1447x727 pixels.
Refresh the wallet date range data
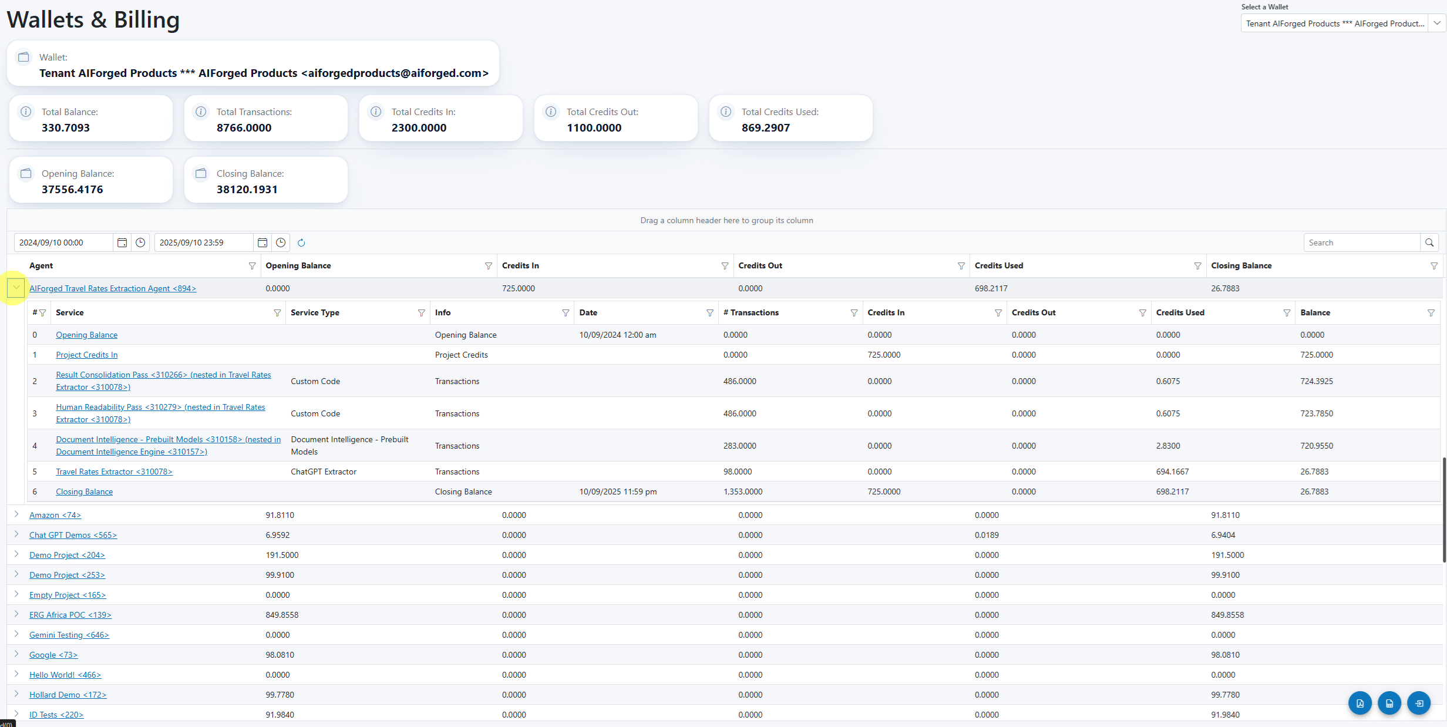301,243
